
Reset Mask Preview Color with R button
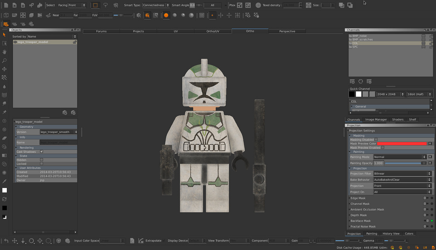point(430,144)
